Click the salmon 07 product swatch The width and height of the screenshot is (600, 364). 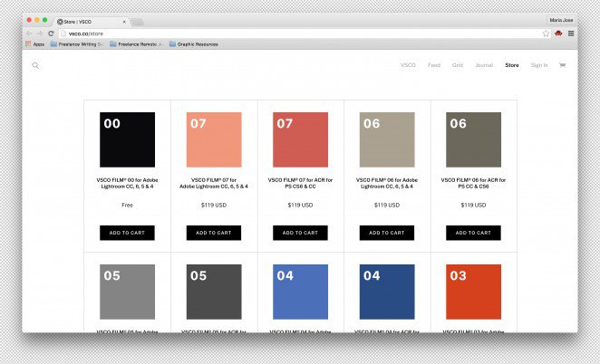click(214, 139)
